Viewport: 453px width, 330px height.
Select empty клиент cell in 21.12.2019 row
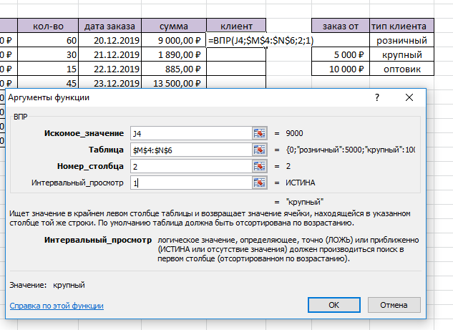(236, 54)
